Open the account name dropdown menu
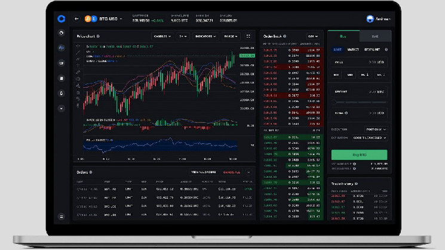The width and height of the screenshot is (445, 250). click(383, 19)
